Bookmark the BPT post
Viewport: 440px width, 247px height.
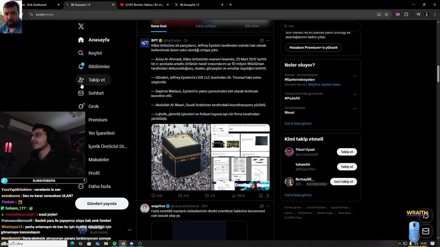point(261,196)
